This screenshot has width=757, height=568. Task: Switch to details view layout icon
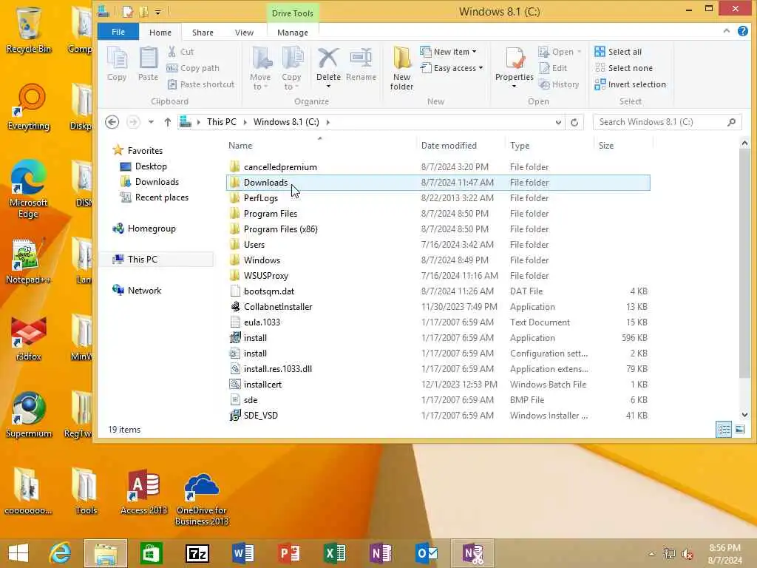[723, 430]
